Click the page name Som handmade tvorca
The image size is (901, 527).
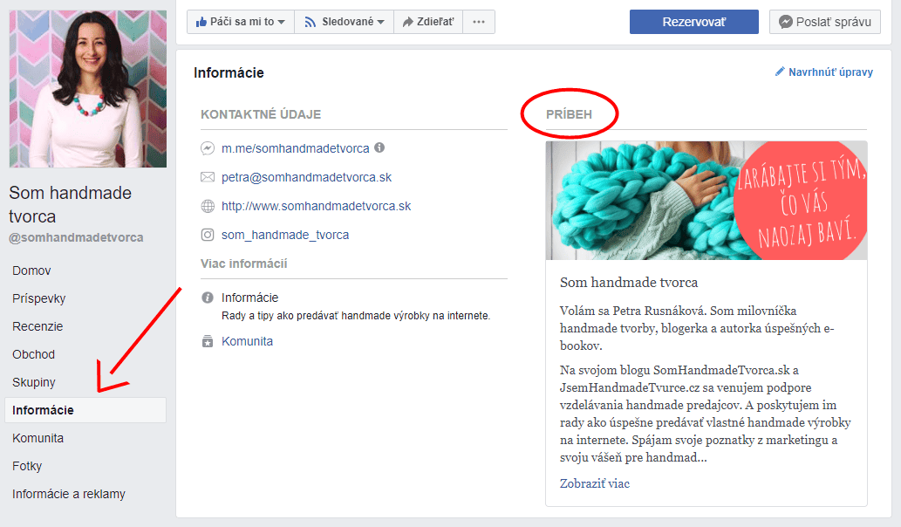coord(70,204)
